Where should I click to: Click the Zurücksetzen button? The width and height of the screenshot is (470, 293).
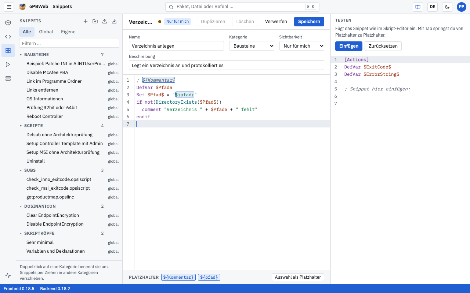pyautogui.click(x=383, y=46)
